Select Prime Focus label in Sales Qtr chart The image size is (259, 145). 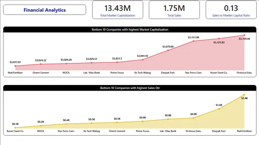click(x=142, y=131)
